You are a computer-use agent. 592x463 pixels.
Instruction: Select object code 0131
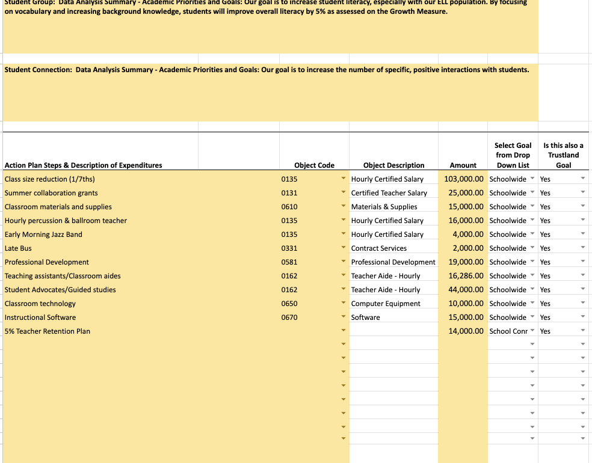(x=289, y=193)
